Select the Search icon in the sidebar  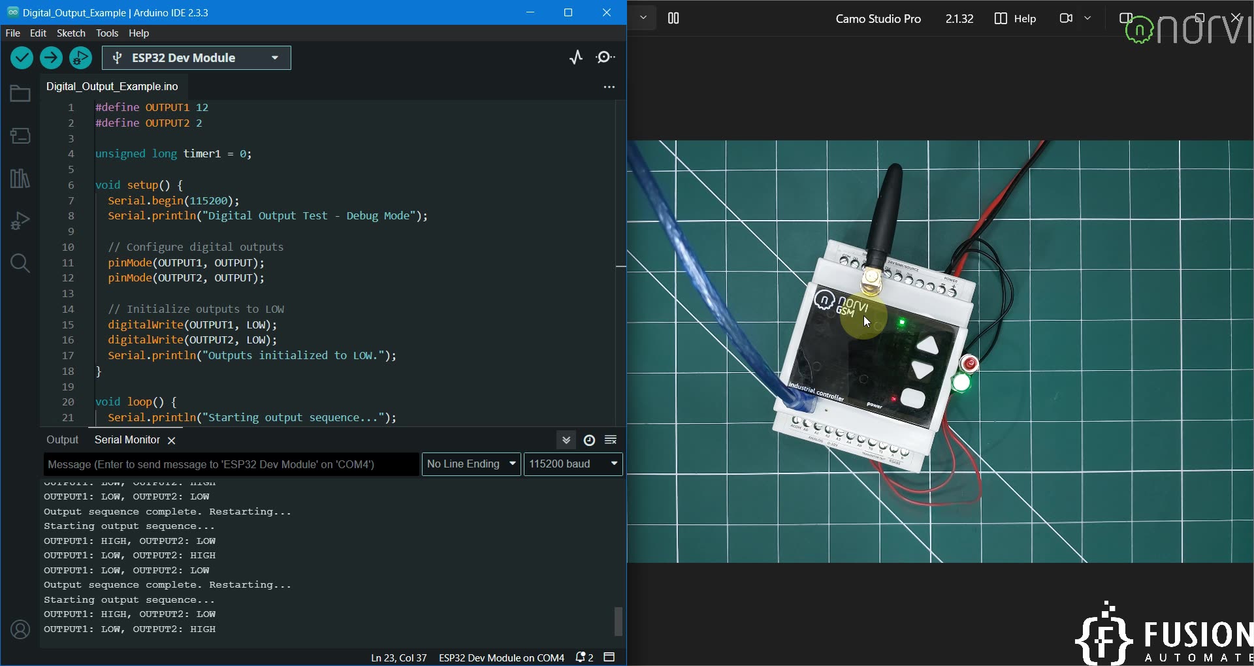(x=20, y=263)
